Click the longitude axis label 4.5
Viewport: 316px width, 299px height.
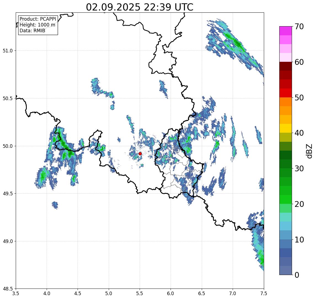click(78, 293)
